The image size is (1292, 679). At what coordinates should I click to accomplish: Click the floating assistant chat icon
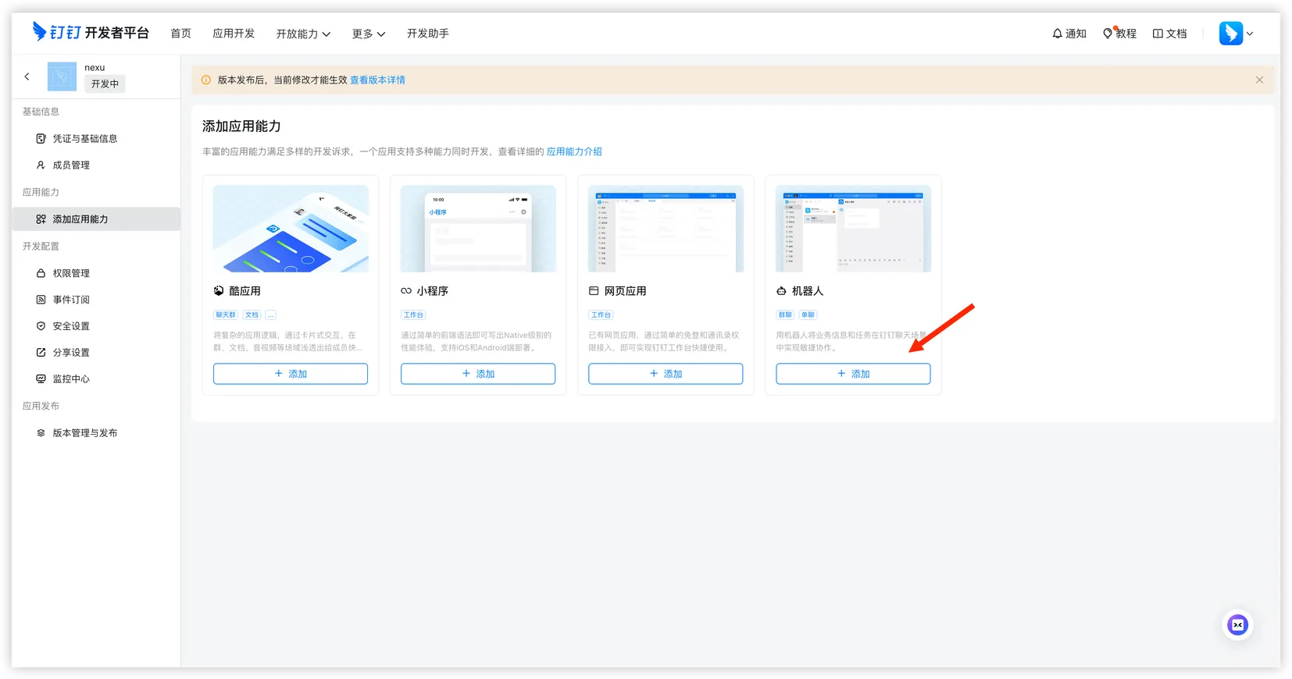tap(1237, 625)
